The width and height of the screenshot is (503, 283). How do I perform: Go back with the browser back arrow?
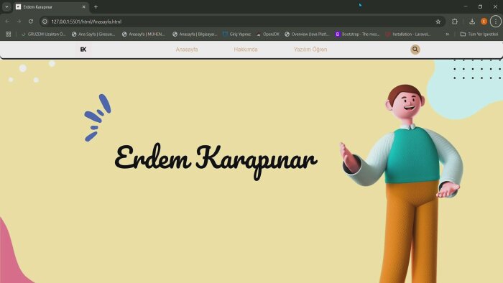tap(7, 22)
